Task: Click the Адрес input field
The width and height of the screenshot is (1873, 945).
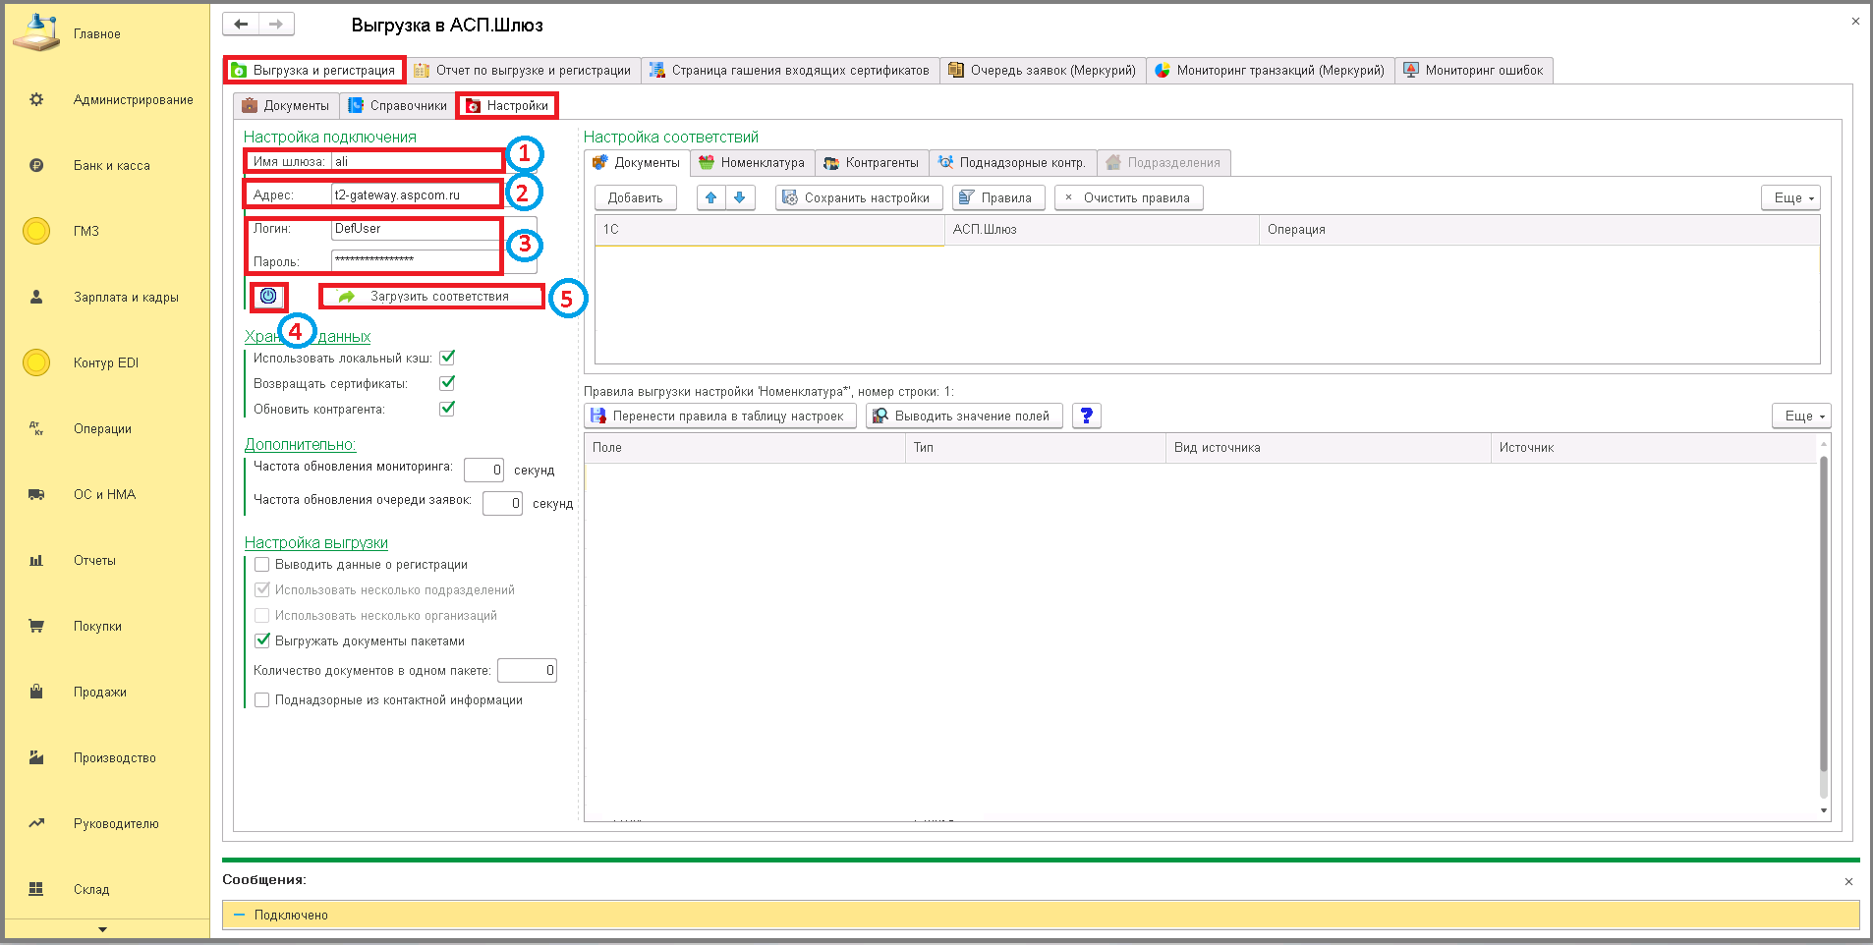Action: coord(416,195)
